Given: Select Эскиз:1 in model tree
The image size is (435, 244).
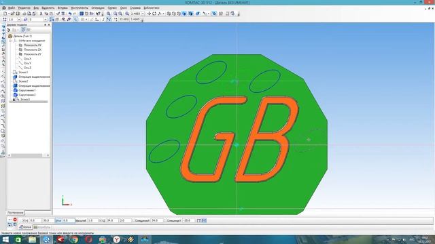Looking at the screenshot, I should click(x=23, y=73).
